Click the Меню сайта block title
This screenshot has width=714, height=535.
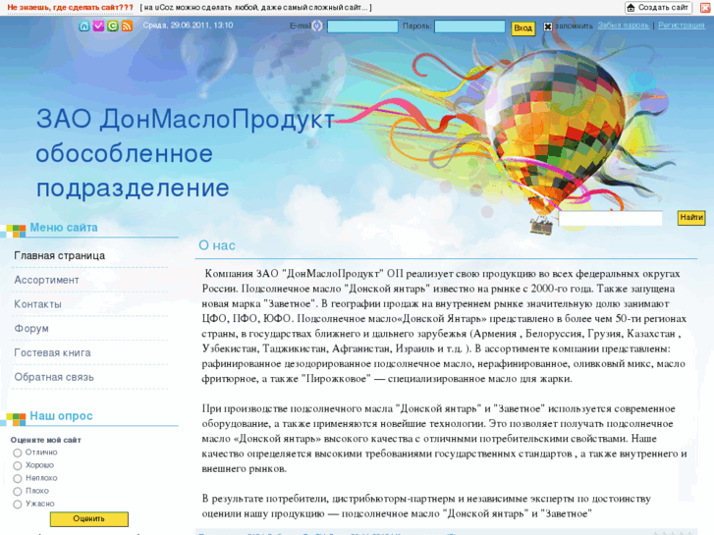tap(64, 227)
